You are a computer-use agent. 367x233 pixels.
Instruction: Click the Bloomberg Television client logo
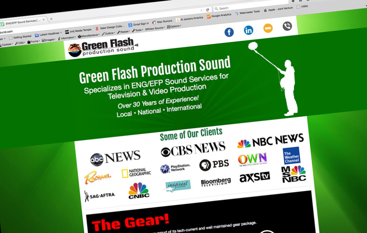[x=216, y=182]
